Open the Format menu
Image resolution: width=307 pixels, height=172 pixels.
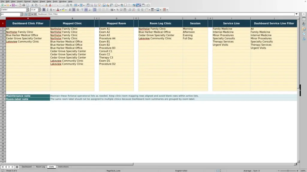[27, 1]
